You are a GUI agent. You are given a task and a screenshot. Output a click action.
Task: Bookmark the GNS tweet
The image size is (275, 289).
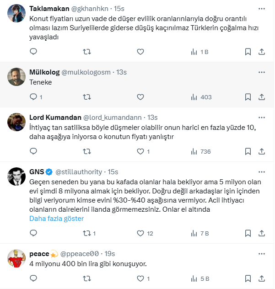(x=248, y=233)
